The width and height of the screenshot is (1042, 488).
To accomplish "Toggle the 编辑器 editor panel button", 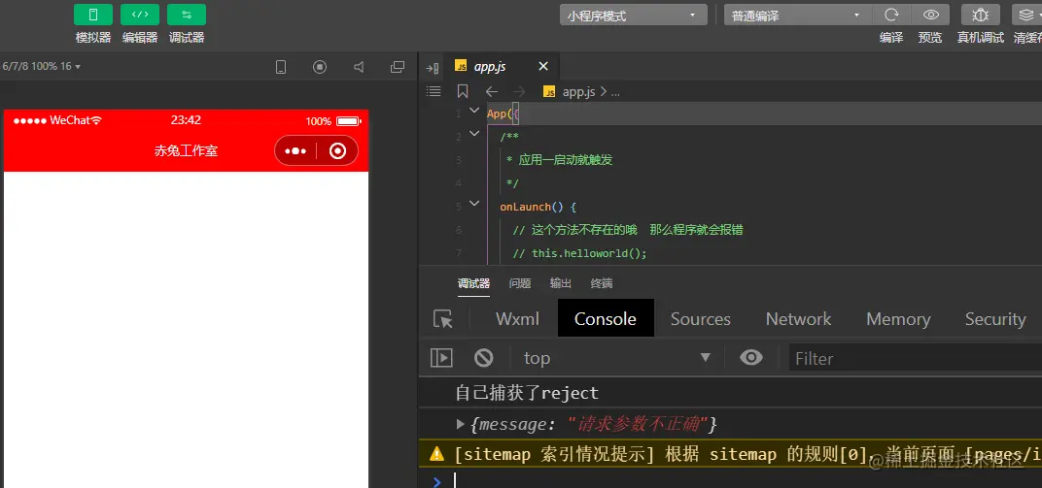I will tap(140, 15).
